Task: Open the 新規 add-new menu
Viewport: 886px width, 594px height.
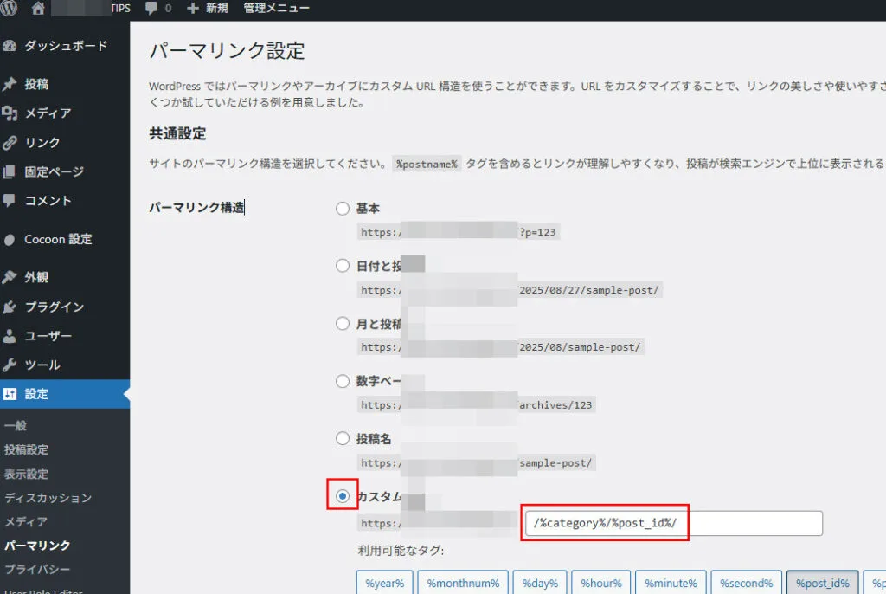Action: point(208,9)
